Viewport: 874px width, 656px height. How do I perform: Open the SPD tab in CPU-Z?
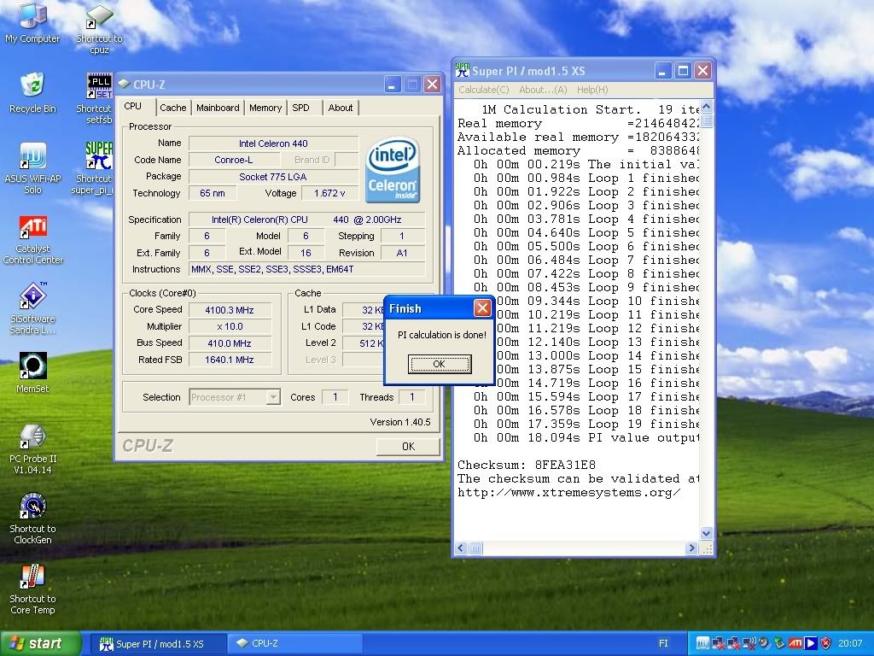click(x=301, y=108)
